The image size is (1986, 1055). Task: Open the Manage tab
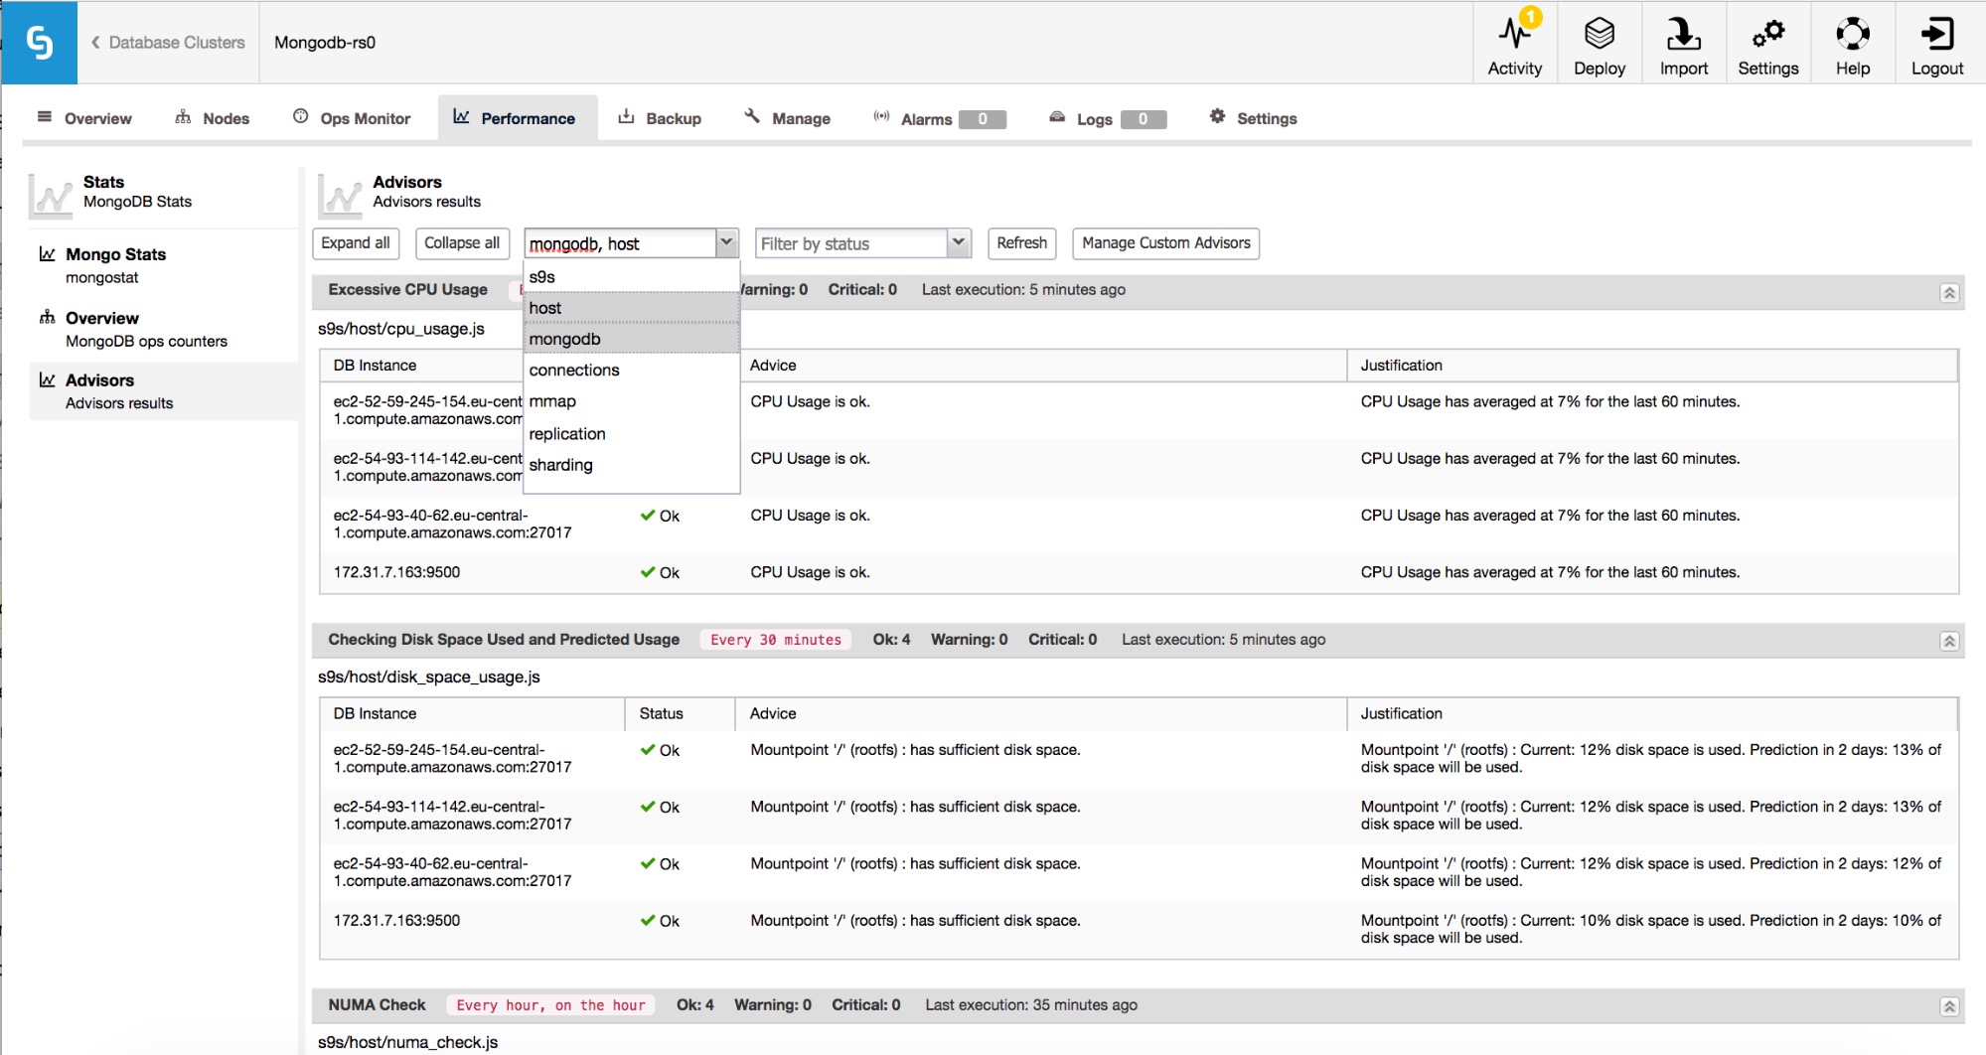coord(788,118)
